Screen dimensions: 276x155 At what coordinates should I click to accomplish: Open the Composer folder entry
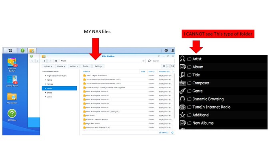[x=201, y=83]
